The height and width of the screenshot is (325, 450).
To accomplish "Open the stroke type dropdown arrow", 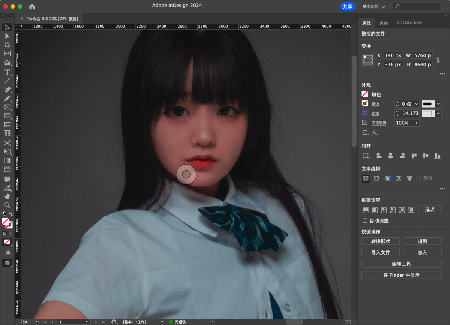I will [x=438, y=104].
